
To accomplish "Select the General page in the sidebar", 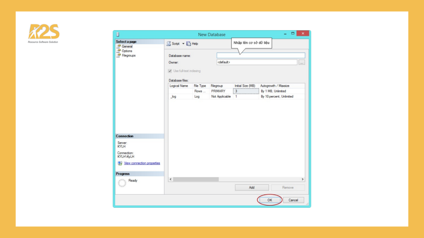I will [126, 46].
